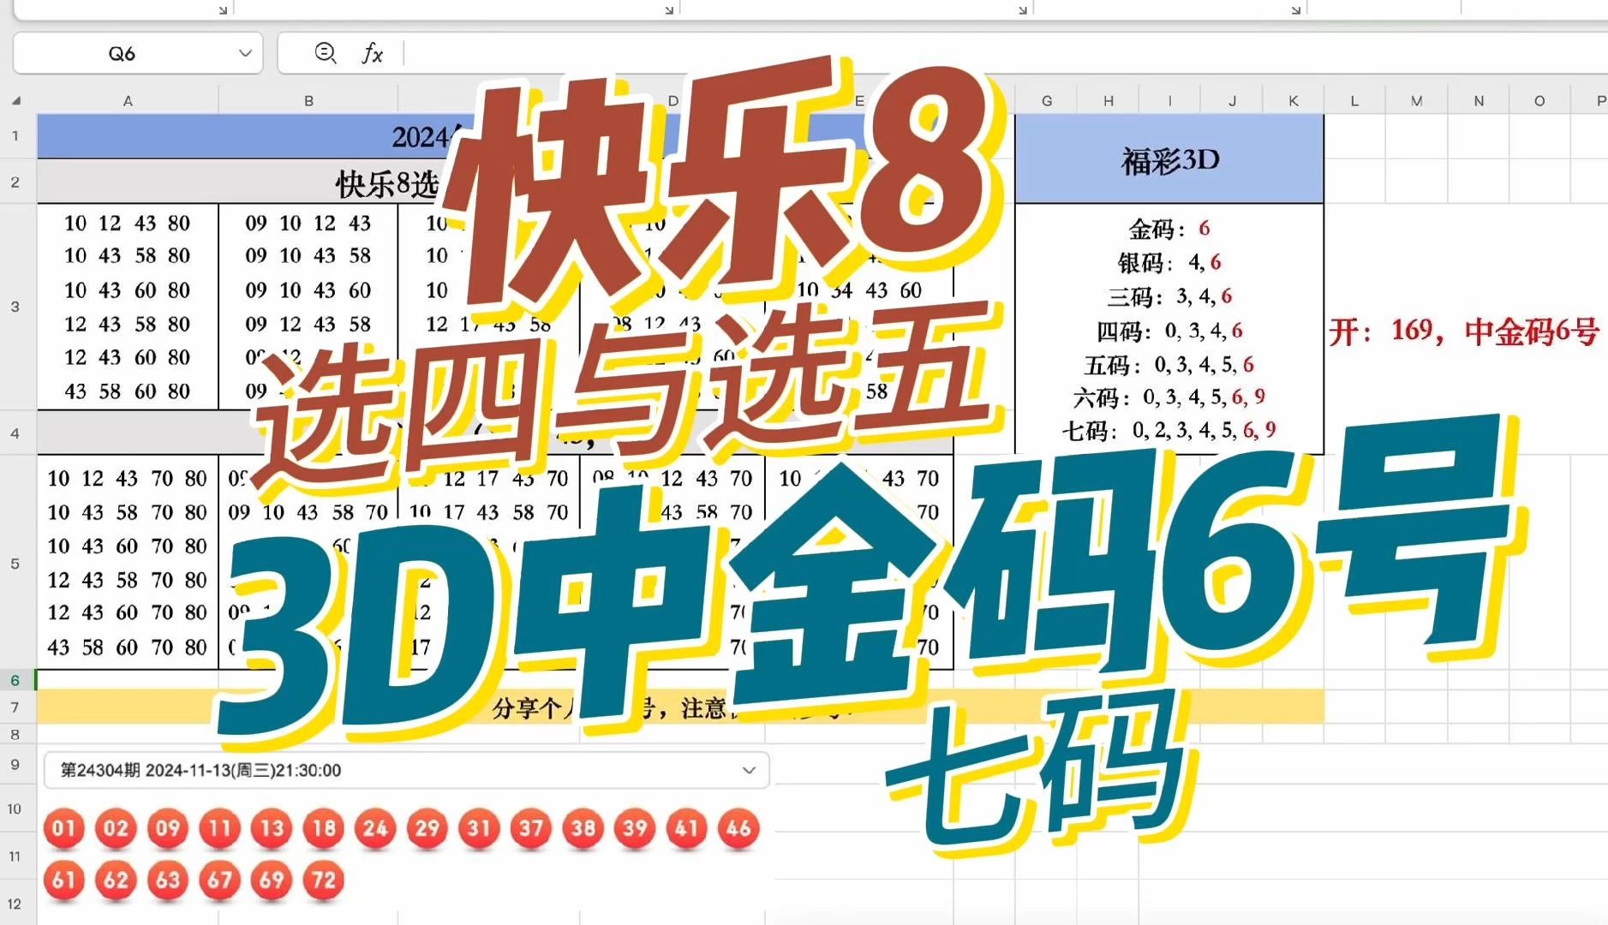
Task: Click red lottery ball 02
Action: click(116, 828)
